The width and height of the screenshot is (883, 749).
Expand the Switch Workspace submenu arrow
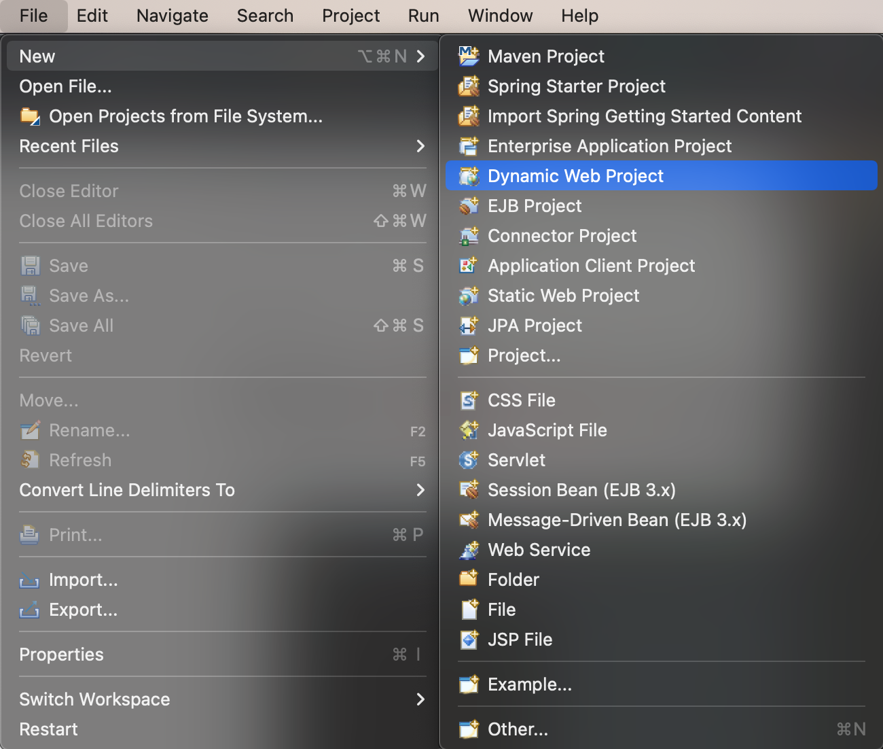click(x=420, y=699)
